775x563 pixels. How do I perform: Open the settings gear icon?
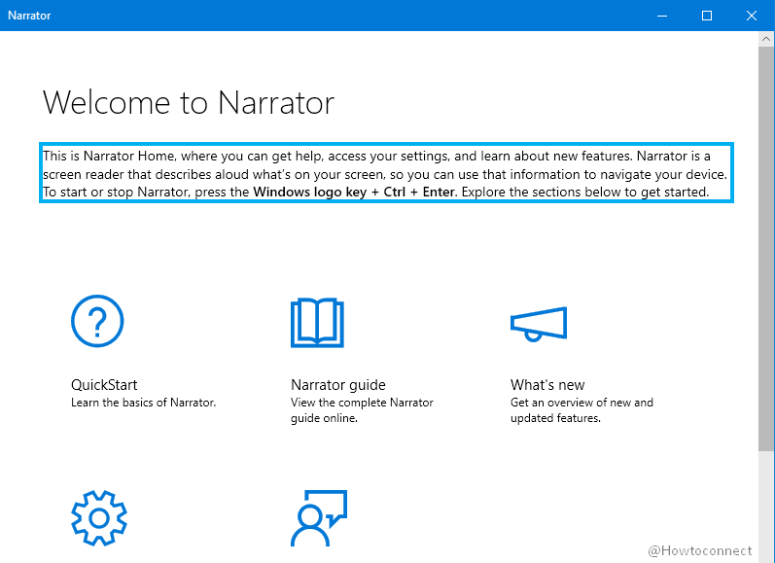point(99,518)
